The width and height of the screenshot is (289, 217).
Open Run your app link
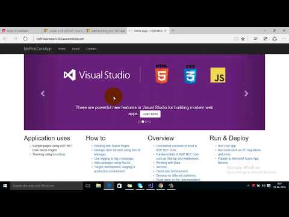tap(227, 146)
